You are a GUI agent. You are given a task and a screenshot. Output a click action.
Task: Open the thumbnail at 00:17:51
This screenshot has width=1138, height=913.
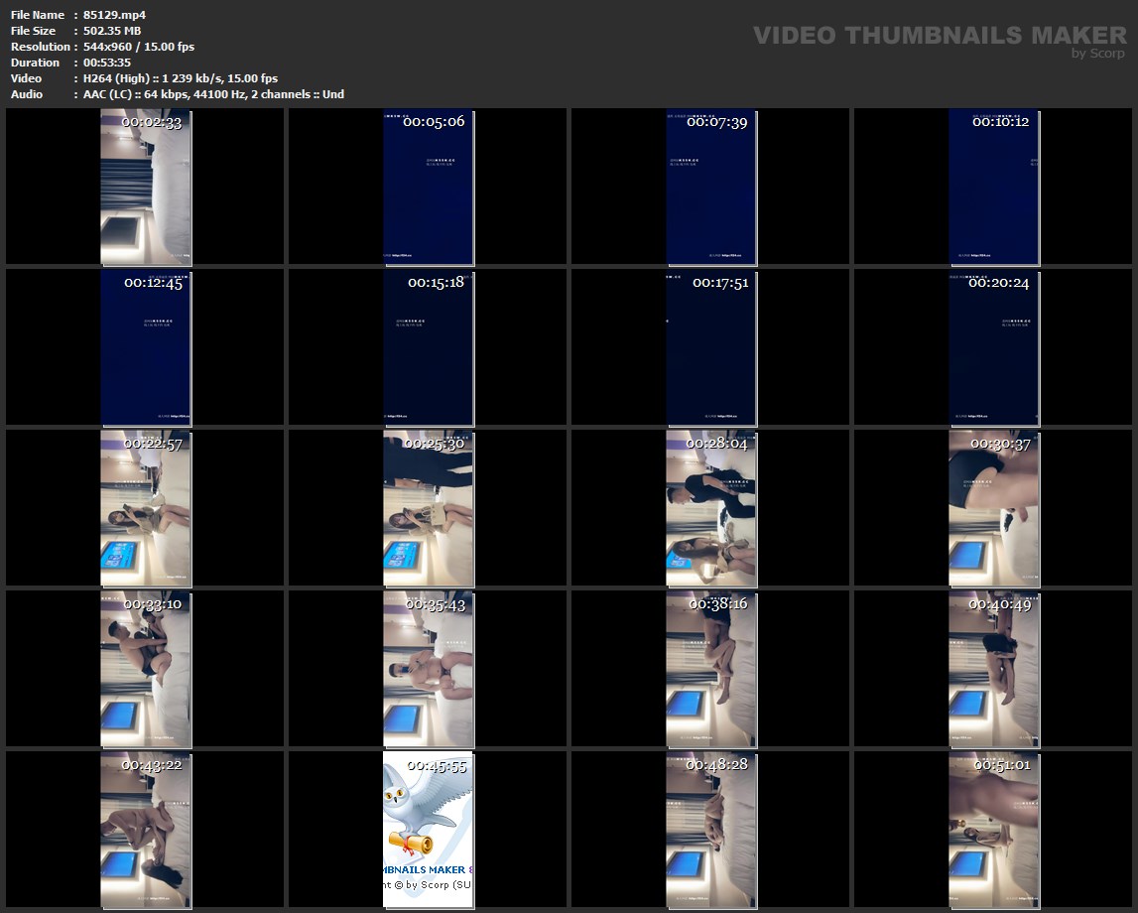pos(711,347)
